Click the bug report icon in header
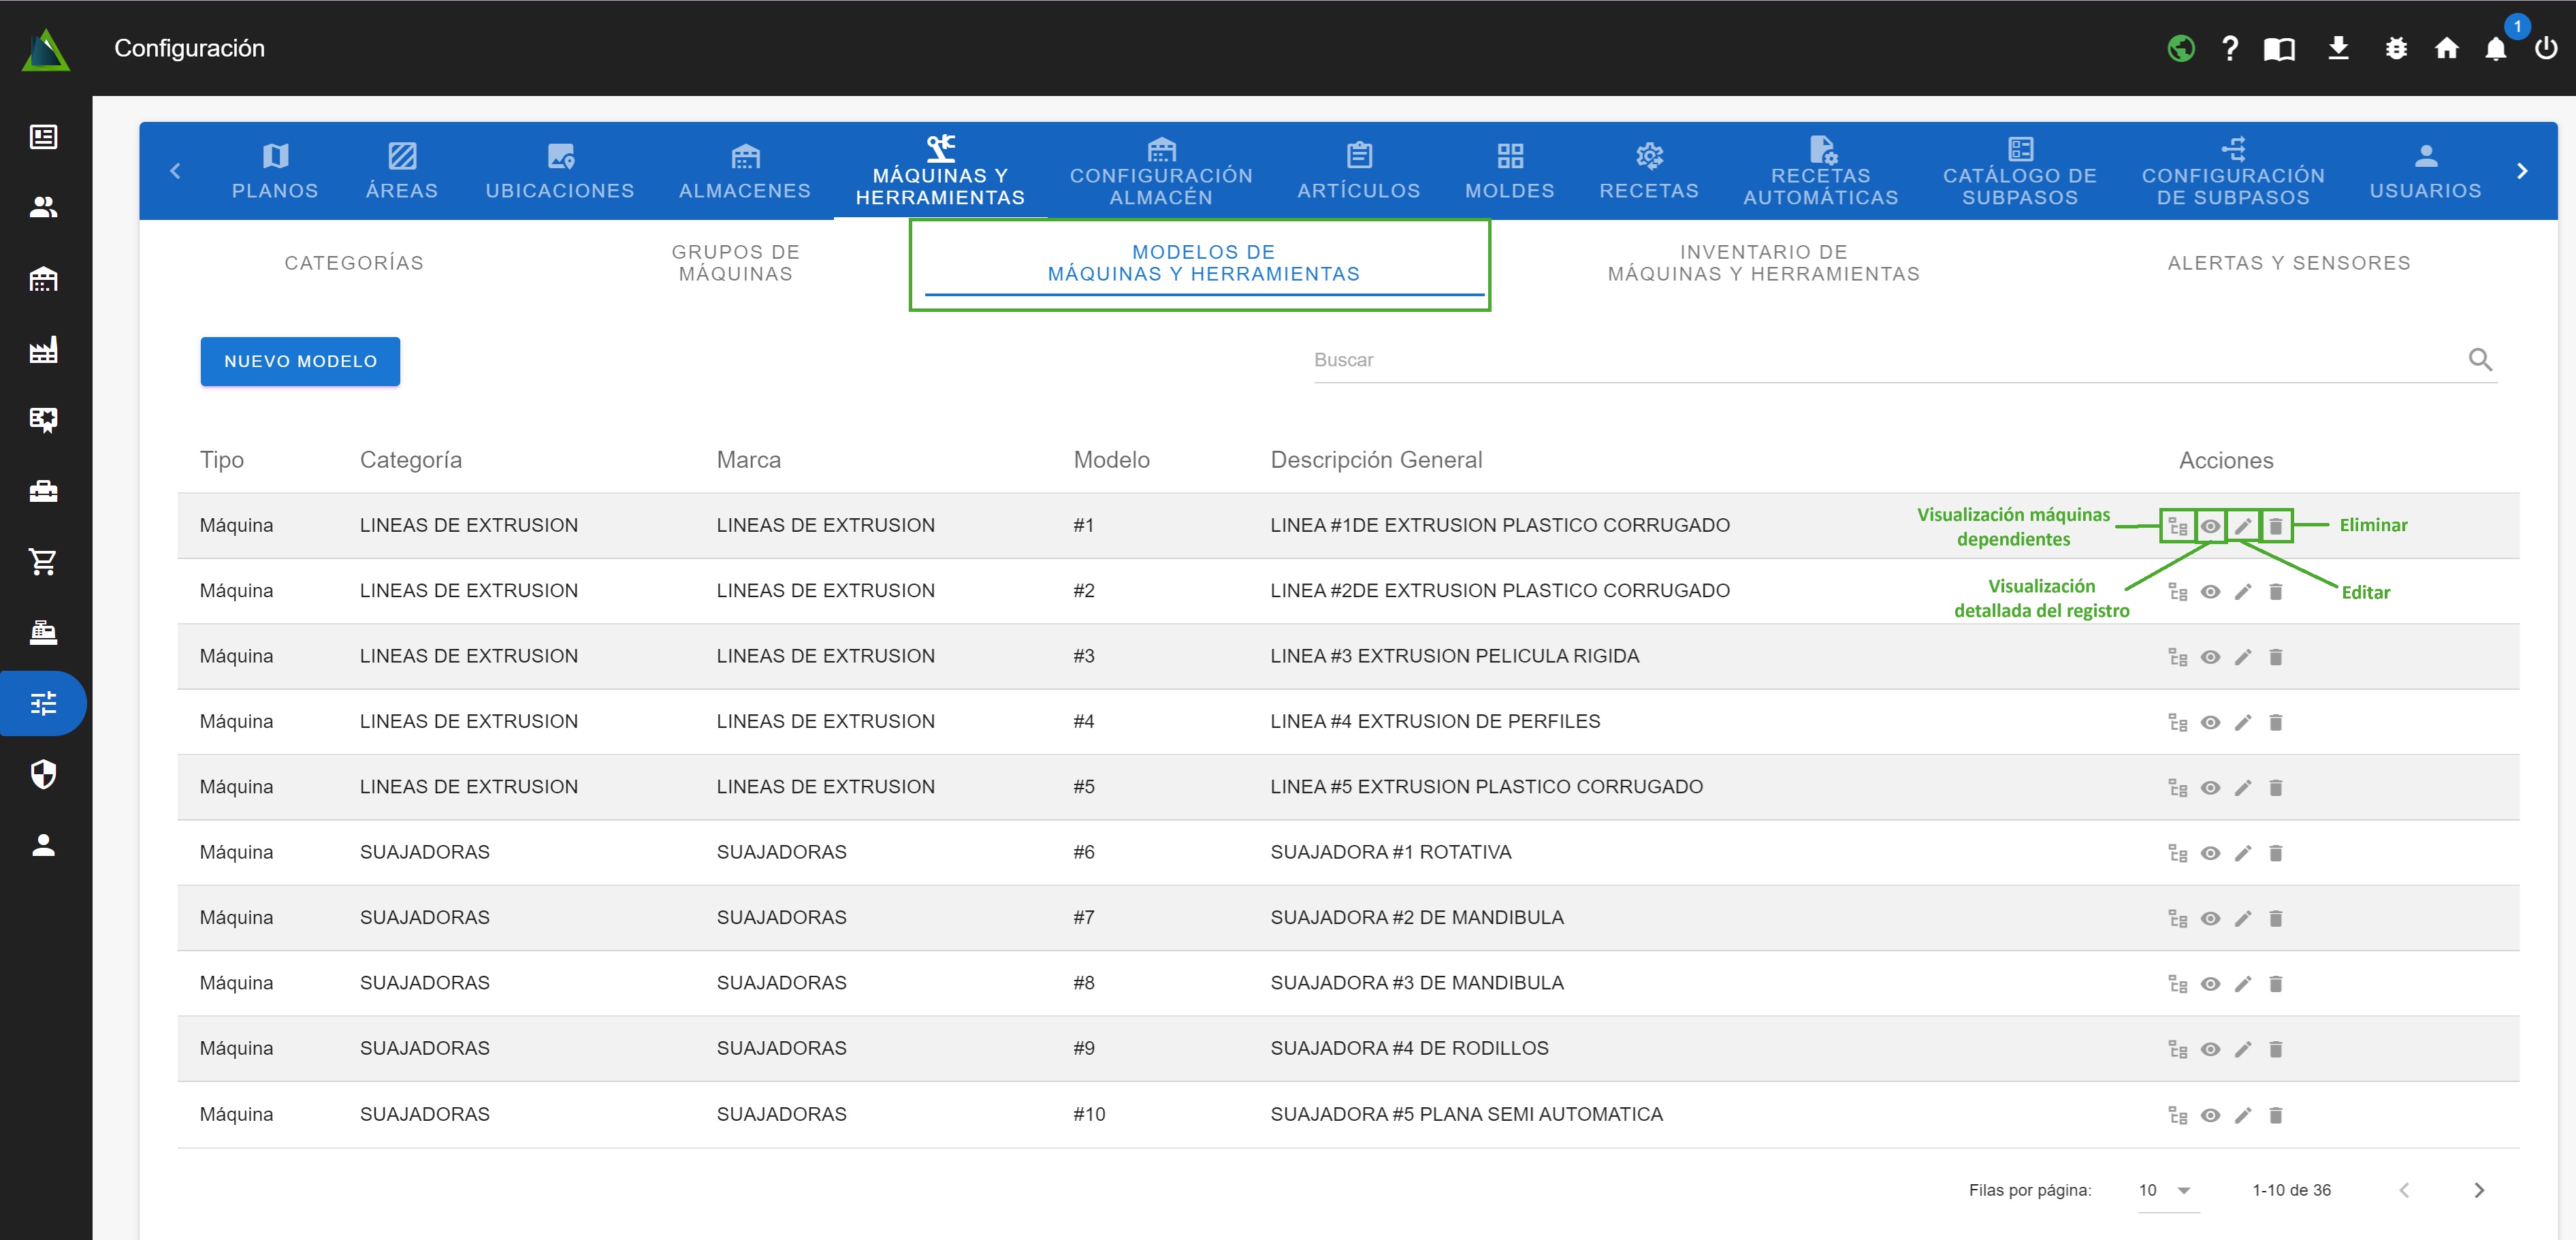The height and width of the screenshot is (1240, 2576). pyautogui.click(x=2395, y=48)
